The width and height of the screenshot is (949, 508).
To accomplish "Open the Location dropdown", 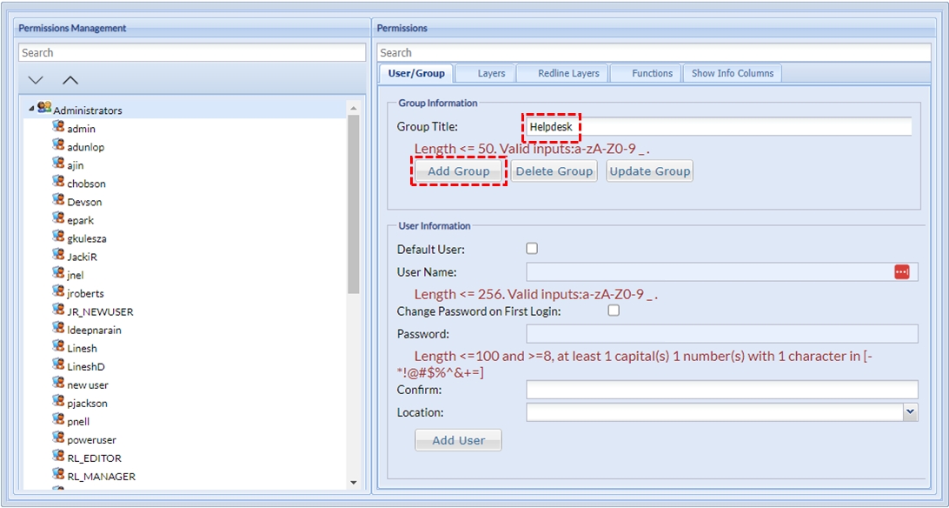I will [910, 412].
